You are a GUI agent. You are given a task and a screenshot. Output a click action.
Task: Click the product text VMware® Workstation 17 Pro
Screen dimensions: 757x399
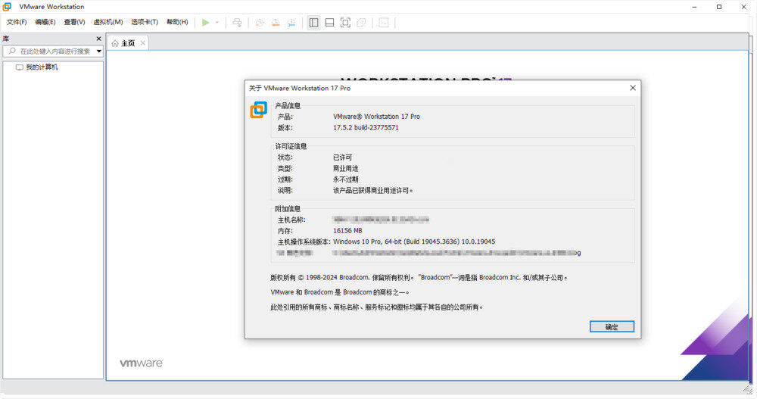coord(376,117)
